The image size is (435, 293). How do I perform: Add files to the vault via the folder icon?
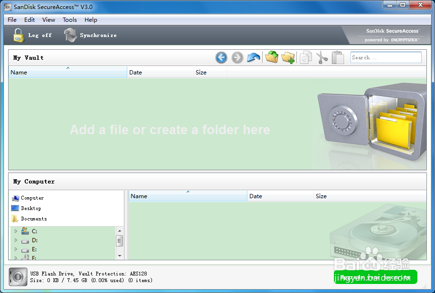click(x=272, y=57)
